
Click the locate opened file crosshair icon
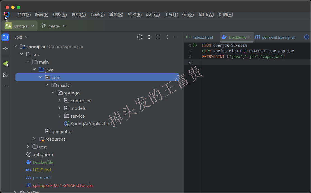coord(140,37)
